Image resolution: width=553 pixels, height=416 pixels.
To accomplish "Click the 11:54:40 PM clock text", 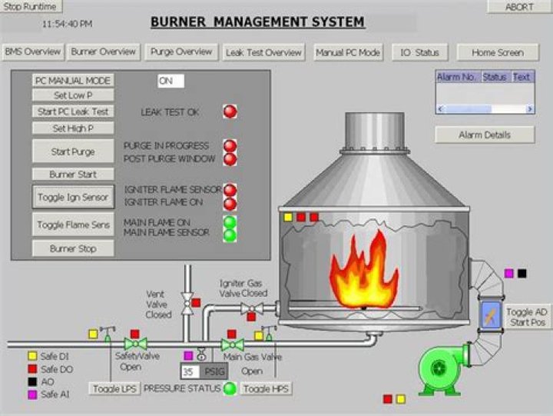I will [x=68, y=24].
